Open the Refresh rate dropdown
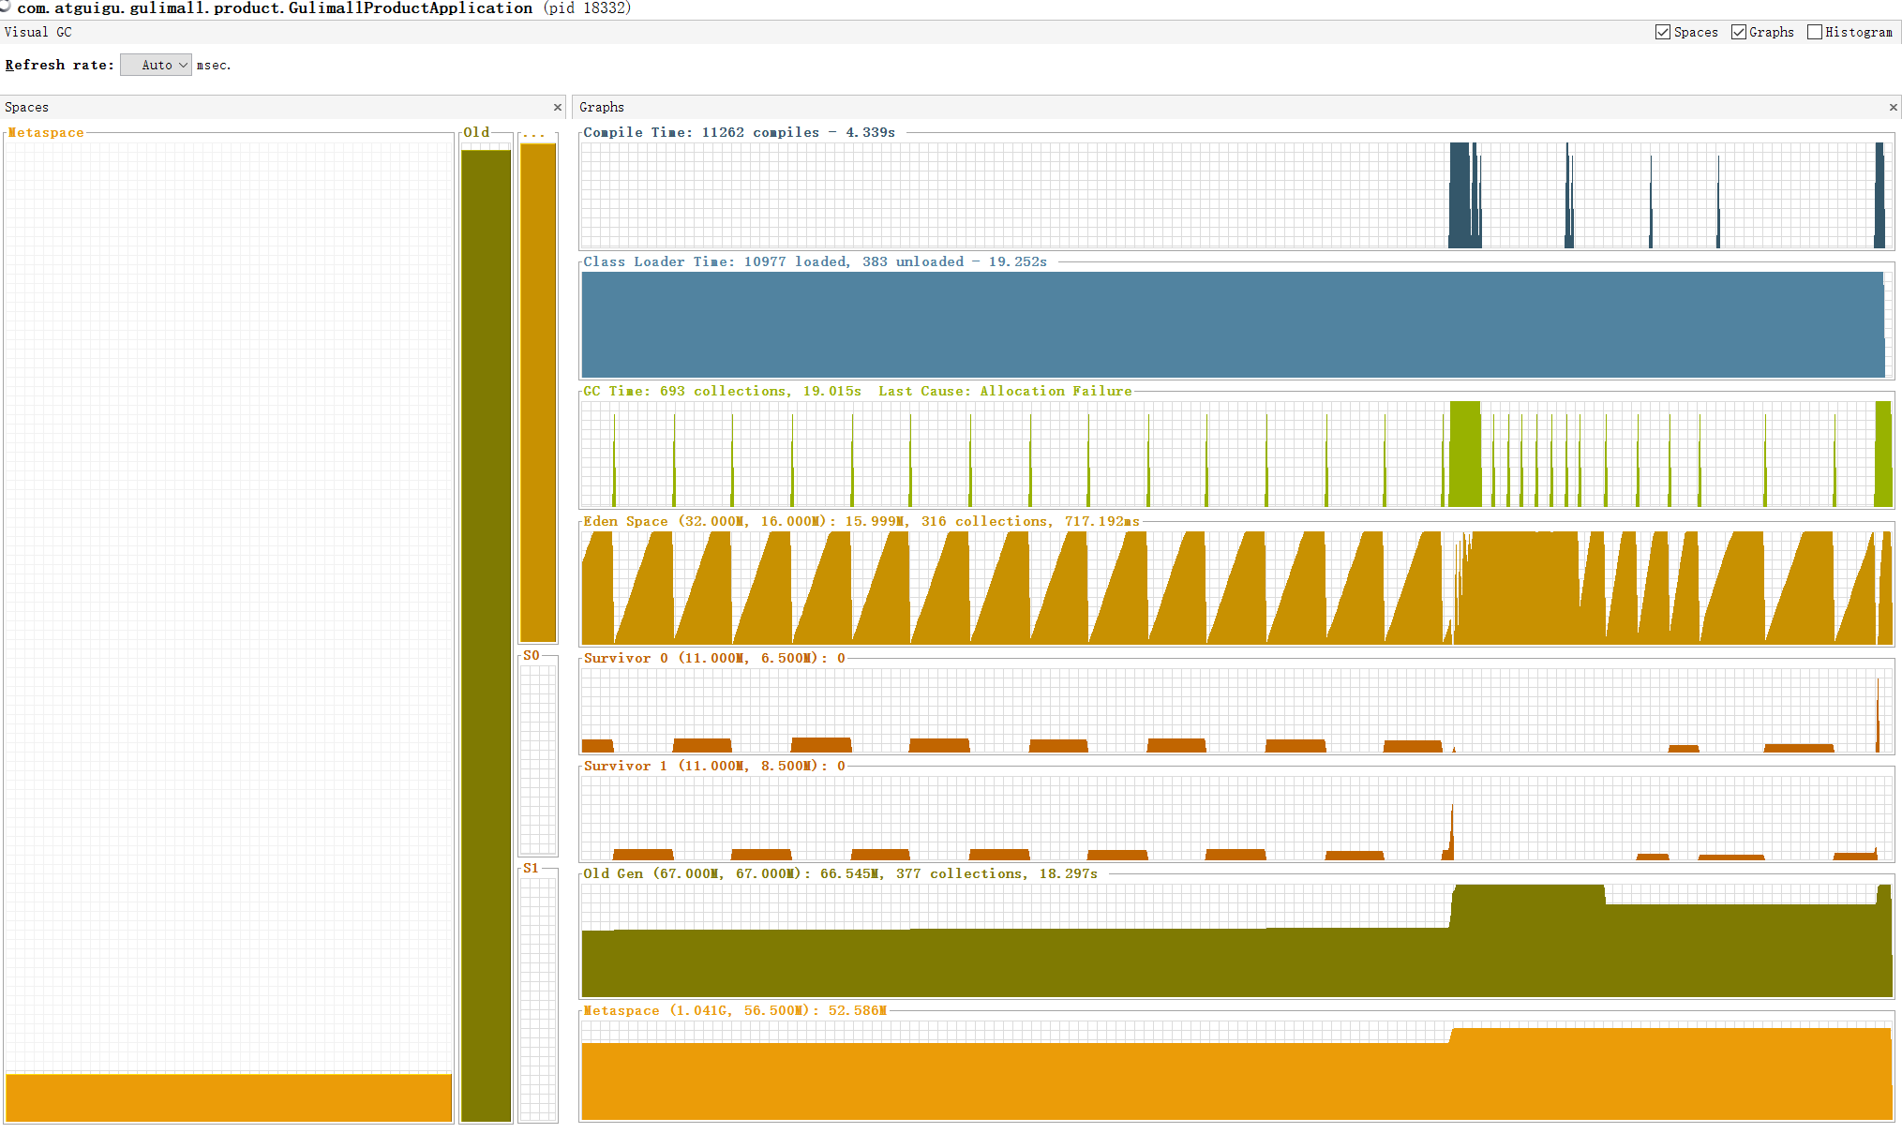1902x1133 pixels. pyautogui.click(x=157, y=65)
